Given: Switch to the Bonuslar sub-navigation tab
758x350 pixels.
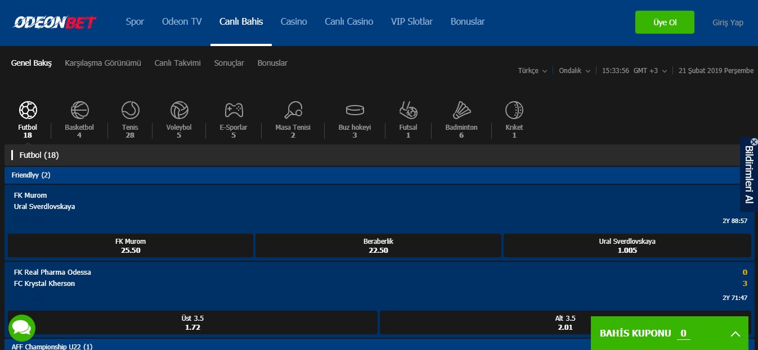Looking at the screenshot, I should tap(272, 63).
